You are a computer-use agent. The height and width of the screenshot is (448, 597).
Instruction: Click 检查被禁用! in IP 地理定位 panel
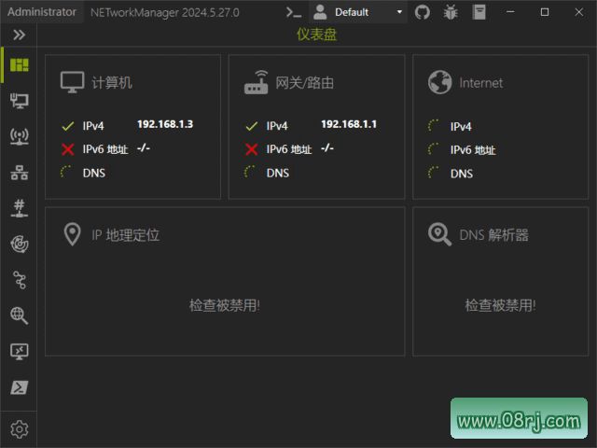(225, 305)
